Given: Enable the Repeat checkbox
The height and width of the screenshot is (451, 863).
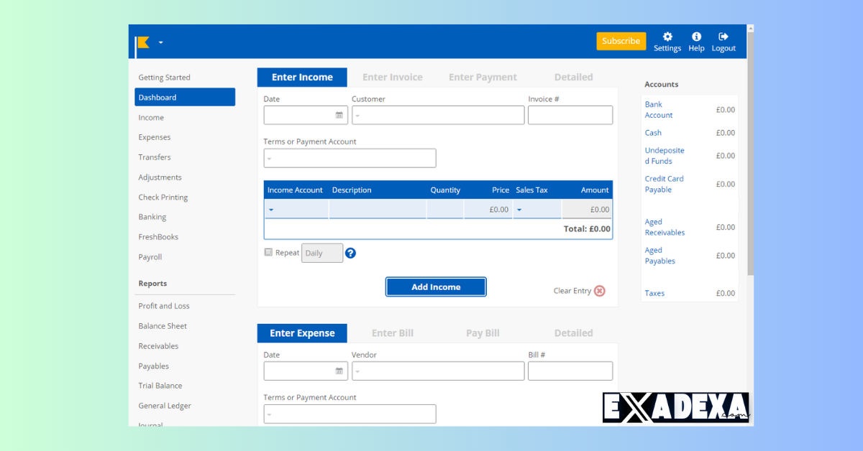Looking at the screenshot, I should [267, 252].
